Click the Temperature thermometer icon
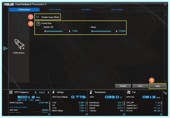Screen dimensions: 170x118 91,92
